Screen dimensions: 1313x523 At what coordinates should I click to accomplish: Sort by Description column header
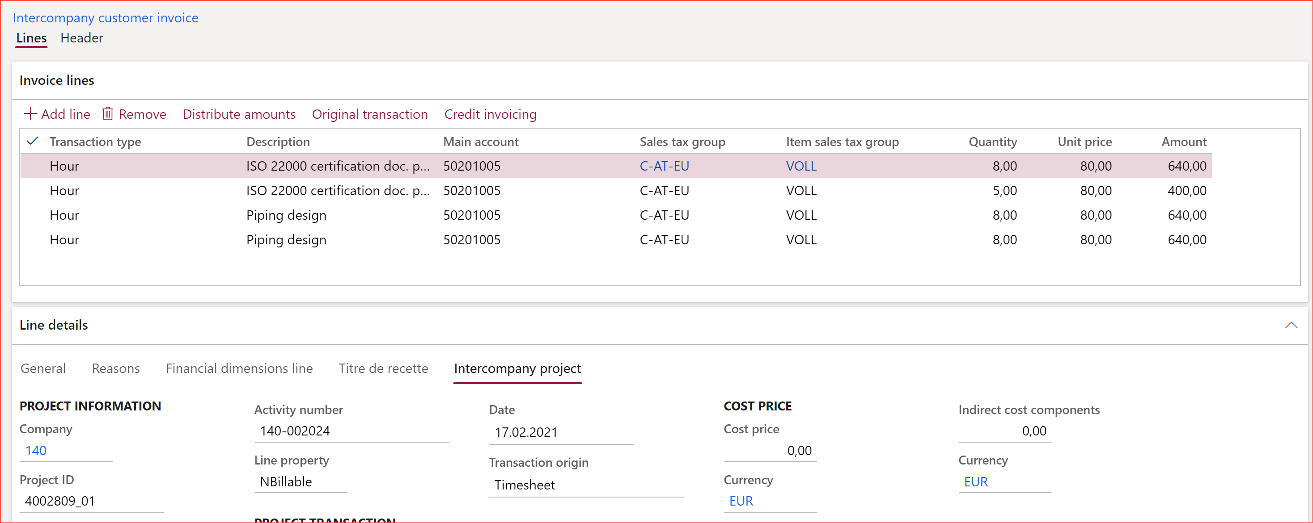pyautogui.click(x=278, y=142)
